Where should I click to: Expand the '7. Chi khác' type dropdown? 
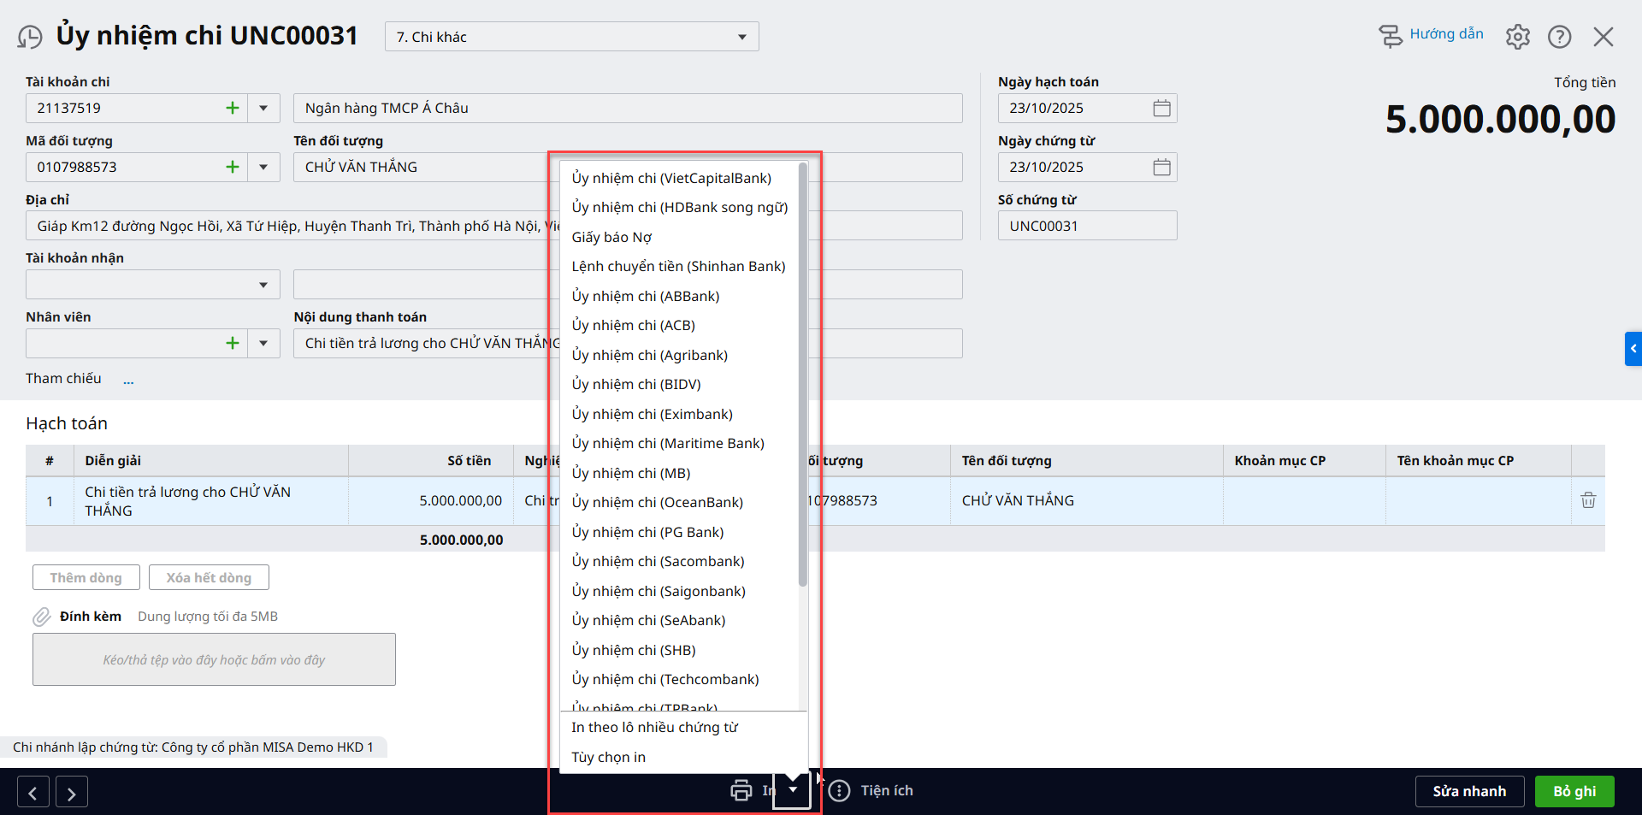click(741, 37)
